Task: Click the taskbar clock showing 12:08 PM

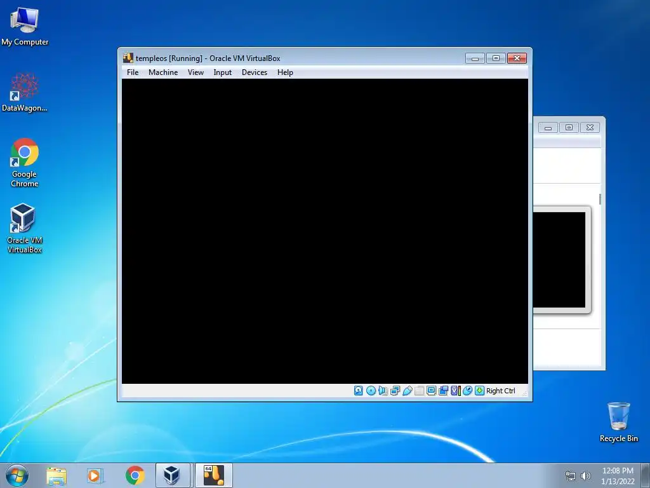Action: [618, 476]
